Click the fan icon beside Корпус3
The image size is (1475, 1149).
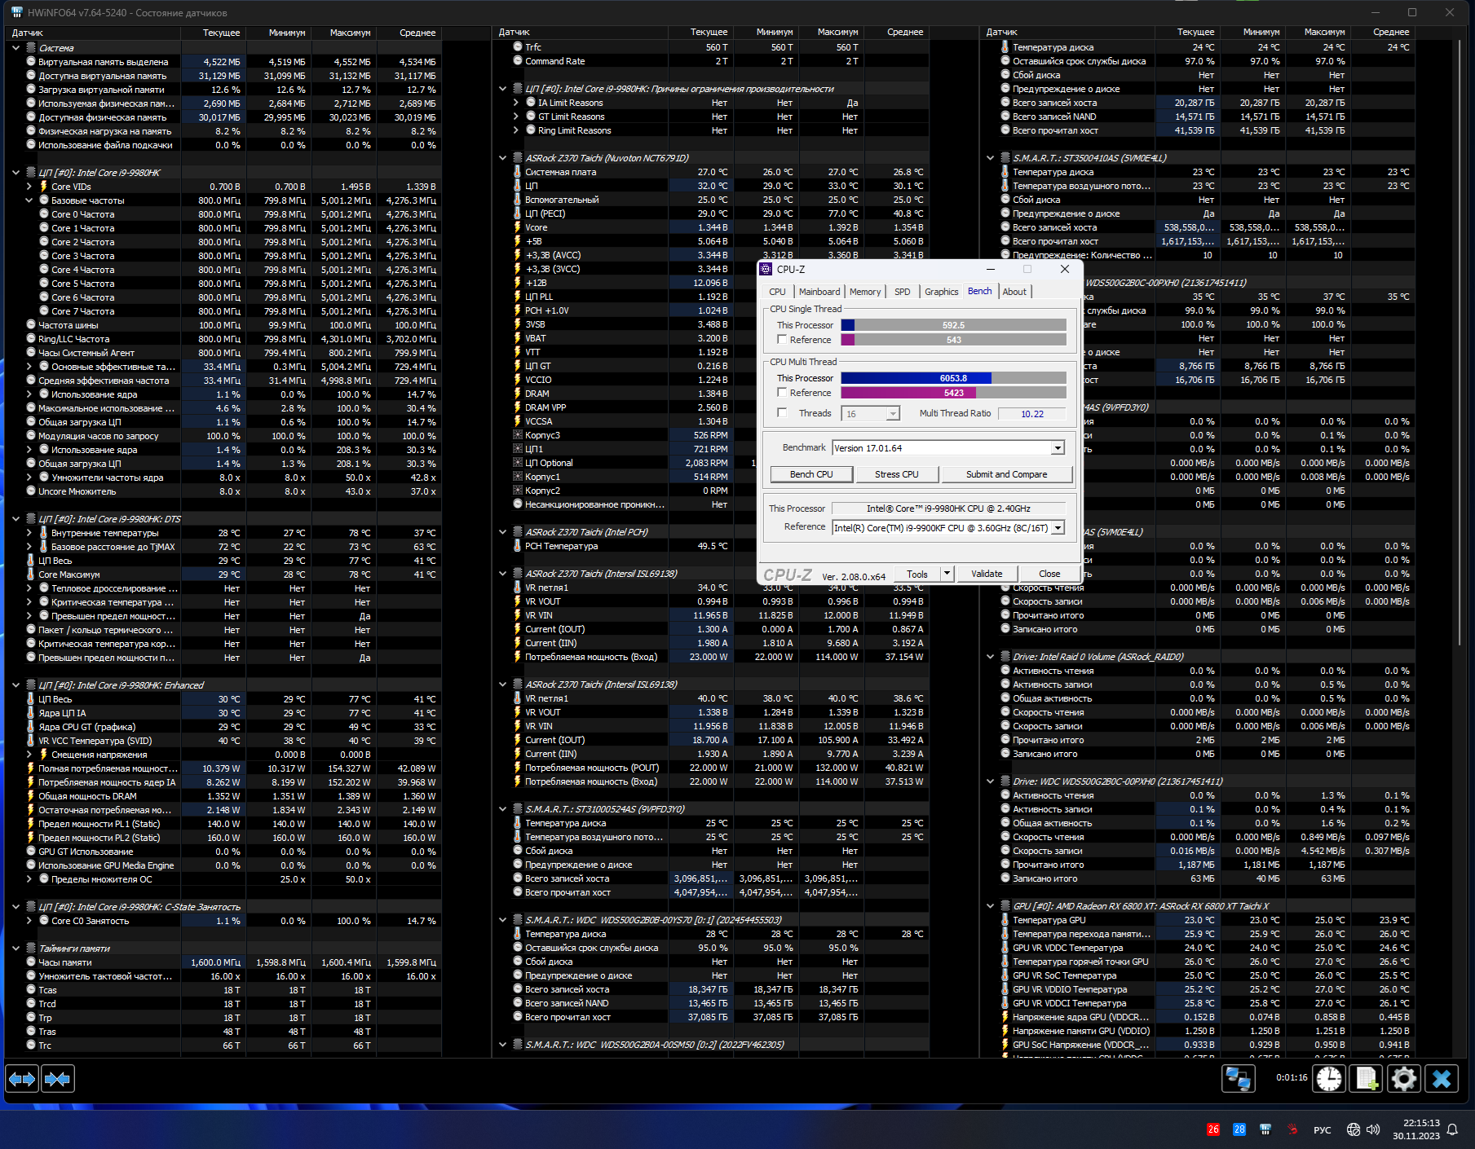coord(517,435)
